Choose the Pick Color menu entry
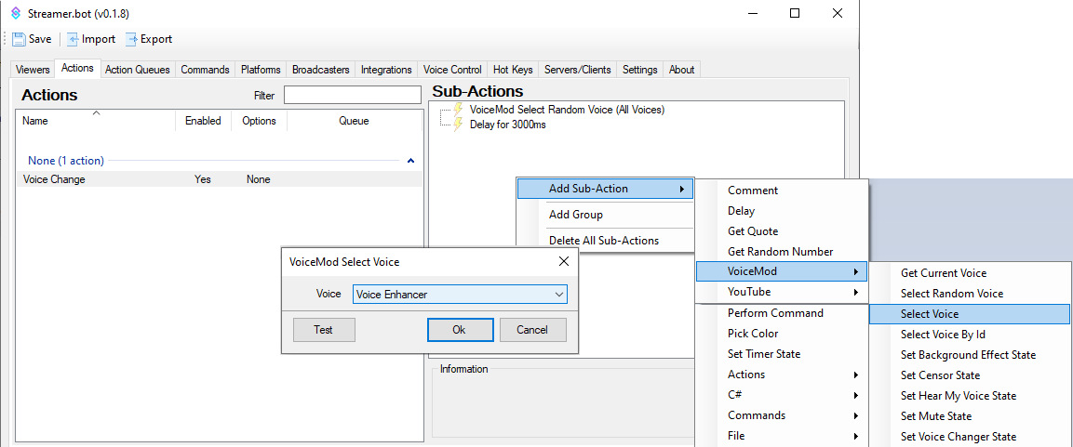Screen dimensions: 1073x447 (x=782, y=334)
